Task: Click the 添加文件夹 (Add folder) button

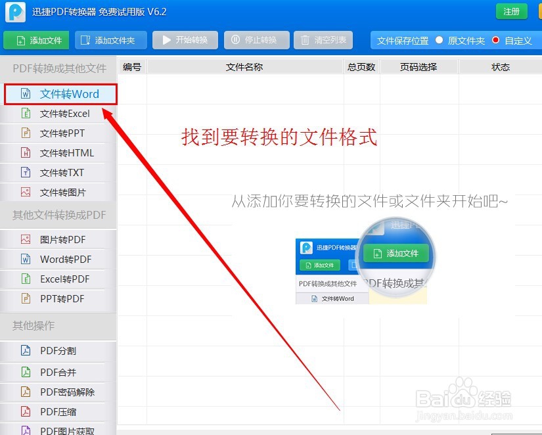Action: 110,41
